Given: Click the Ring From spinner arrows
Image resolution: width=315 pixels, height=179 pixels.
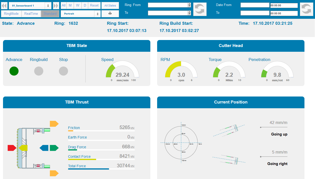Looking at the screenshot, I should [189, 5].
